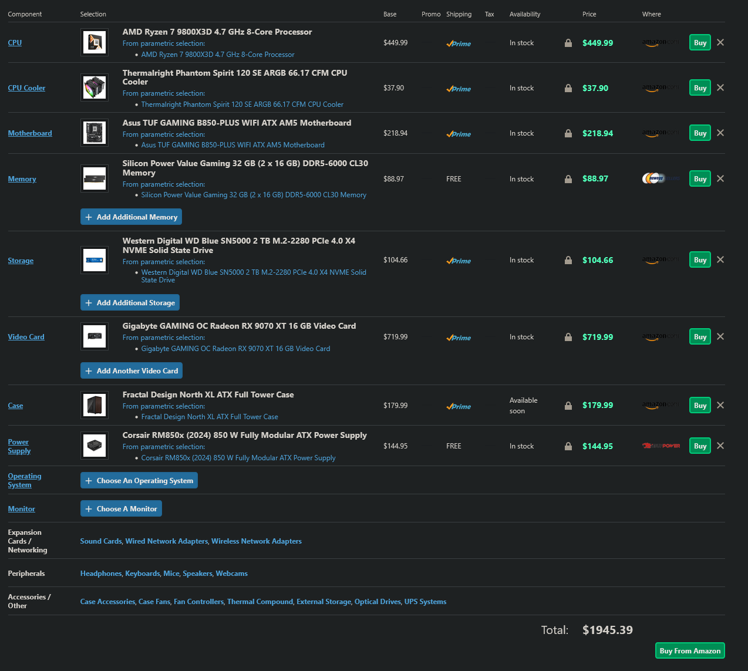Open the WD Blue SN5000 SSD thumbnail
748x671 pixels.
coord(95,259)
